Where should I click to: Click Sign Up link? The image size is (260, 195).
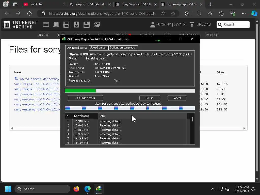[164, 25]
